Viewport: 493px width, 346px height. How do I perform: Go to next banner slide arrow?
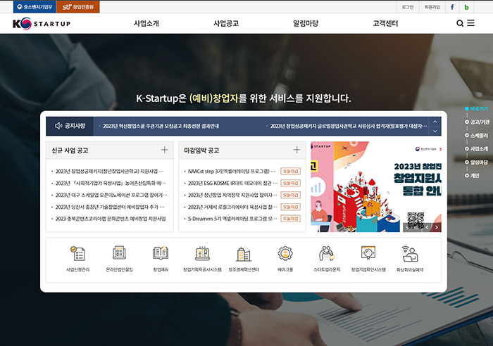(437, 227)
